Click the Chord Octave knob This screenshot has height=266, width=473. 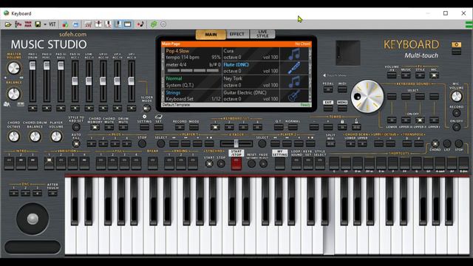13,137
